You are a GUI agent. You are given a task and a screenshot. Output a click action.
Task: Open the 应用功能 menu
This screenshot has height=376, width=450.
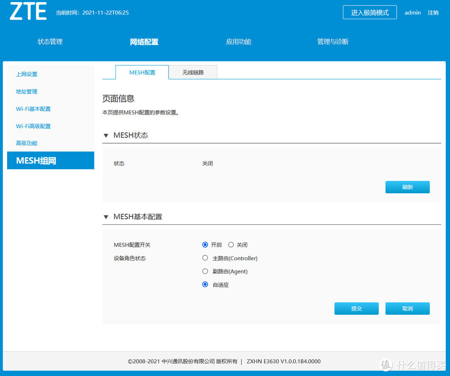[238, 42]
